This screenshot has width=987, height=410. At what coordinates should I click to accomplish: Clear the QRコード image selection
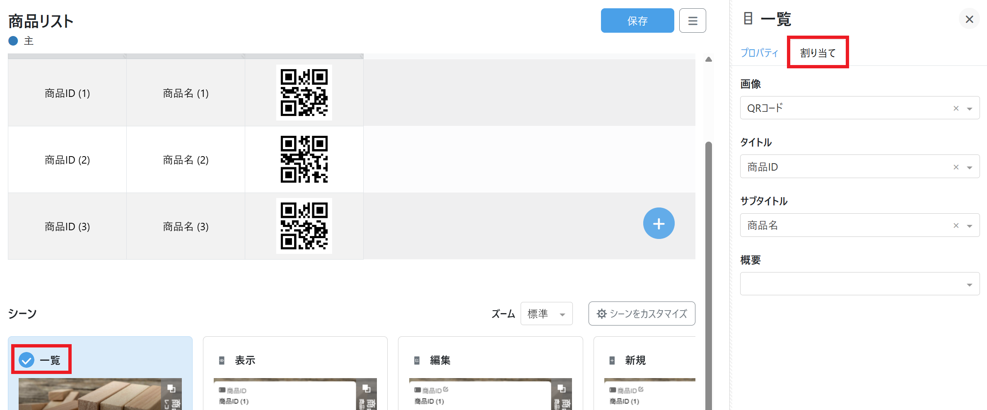(956, 109)
